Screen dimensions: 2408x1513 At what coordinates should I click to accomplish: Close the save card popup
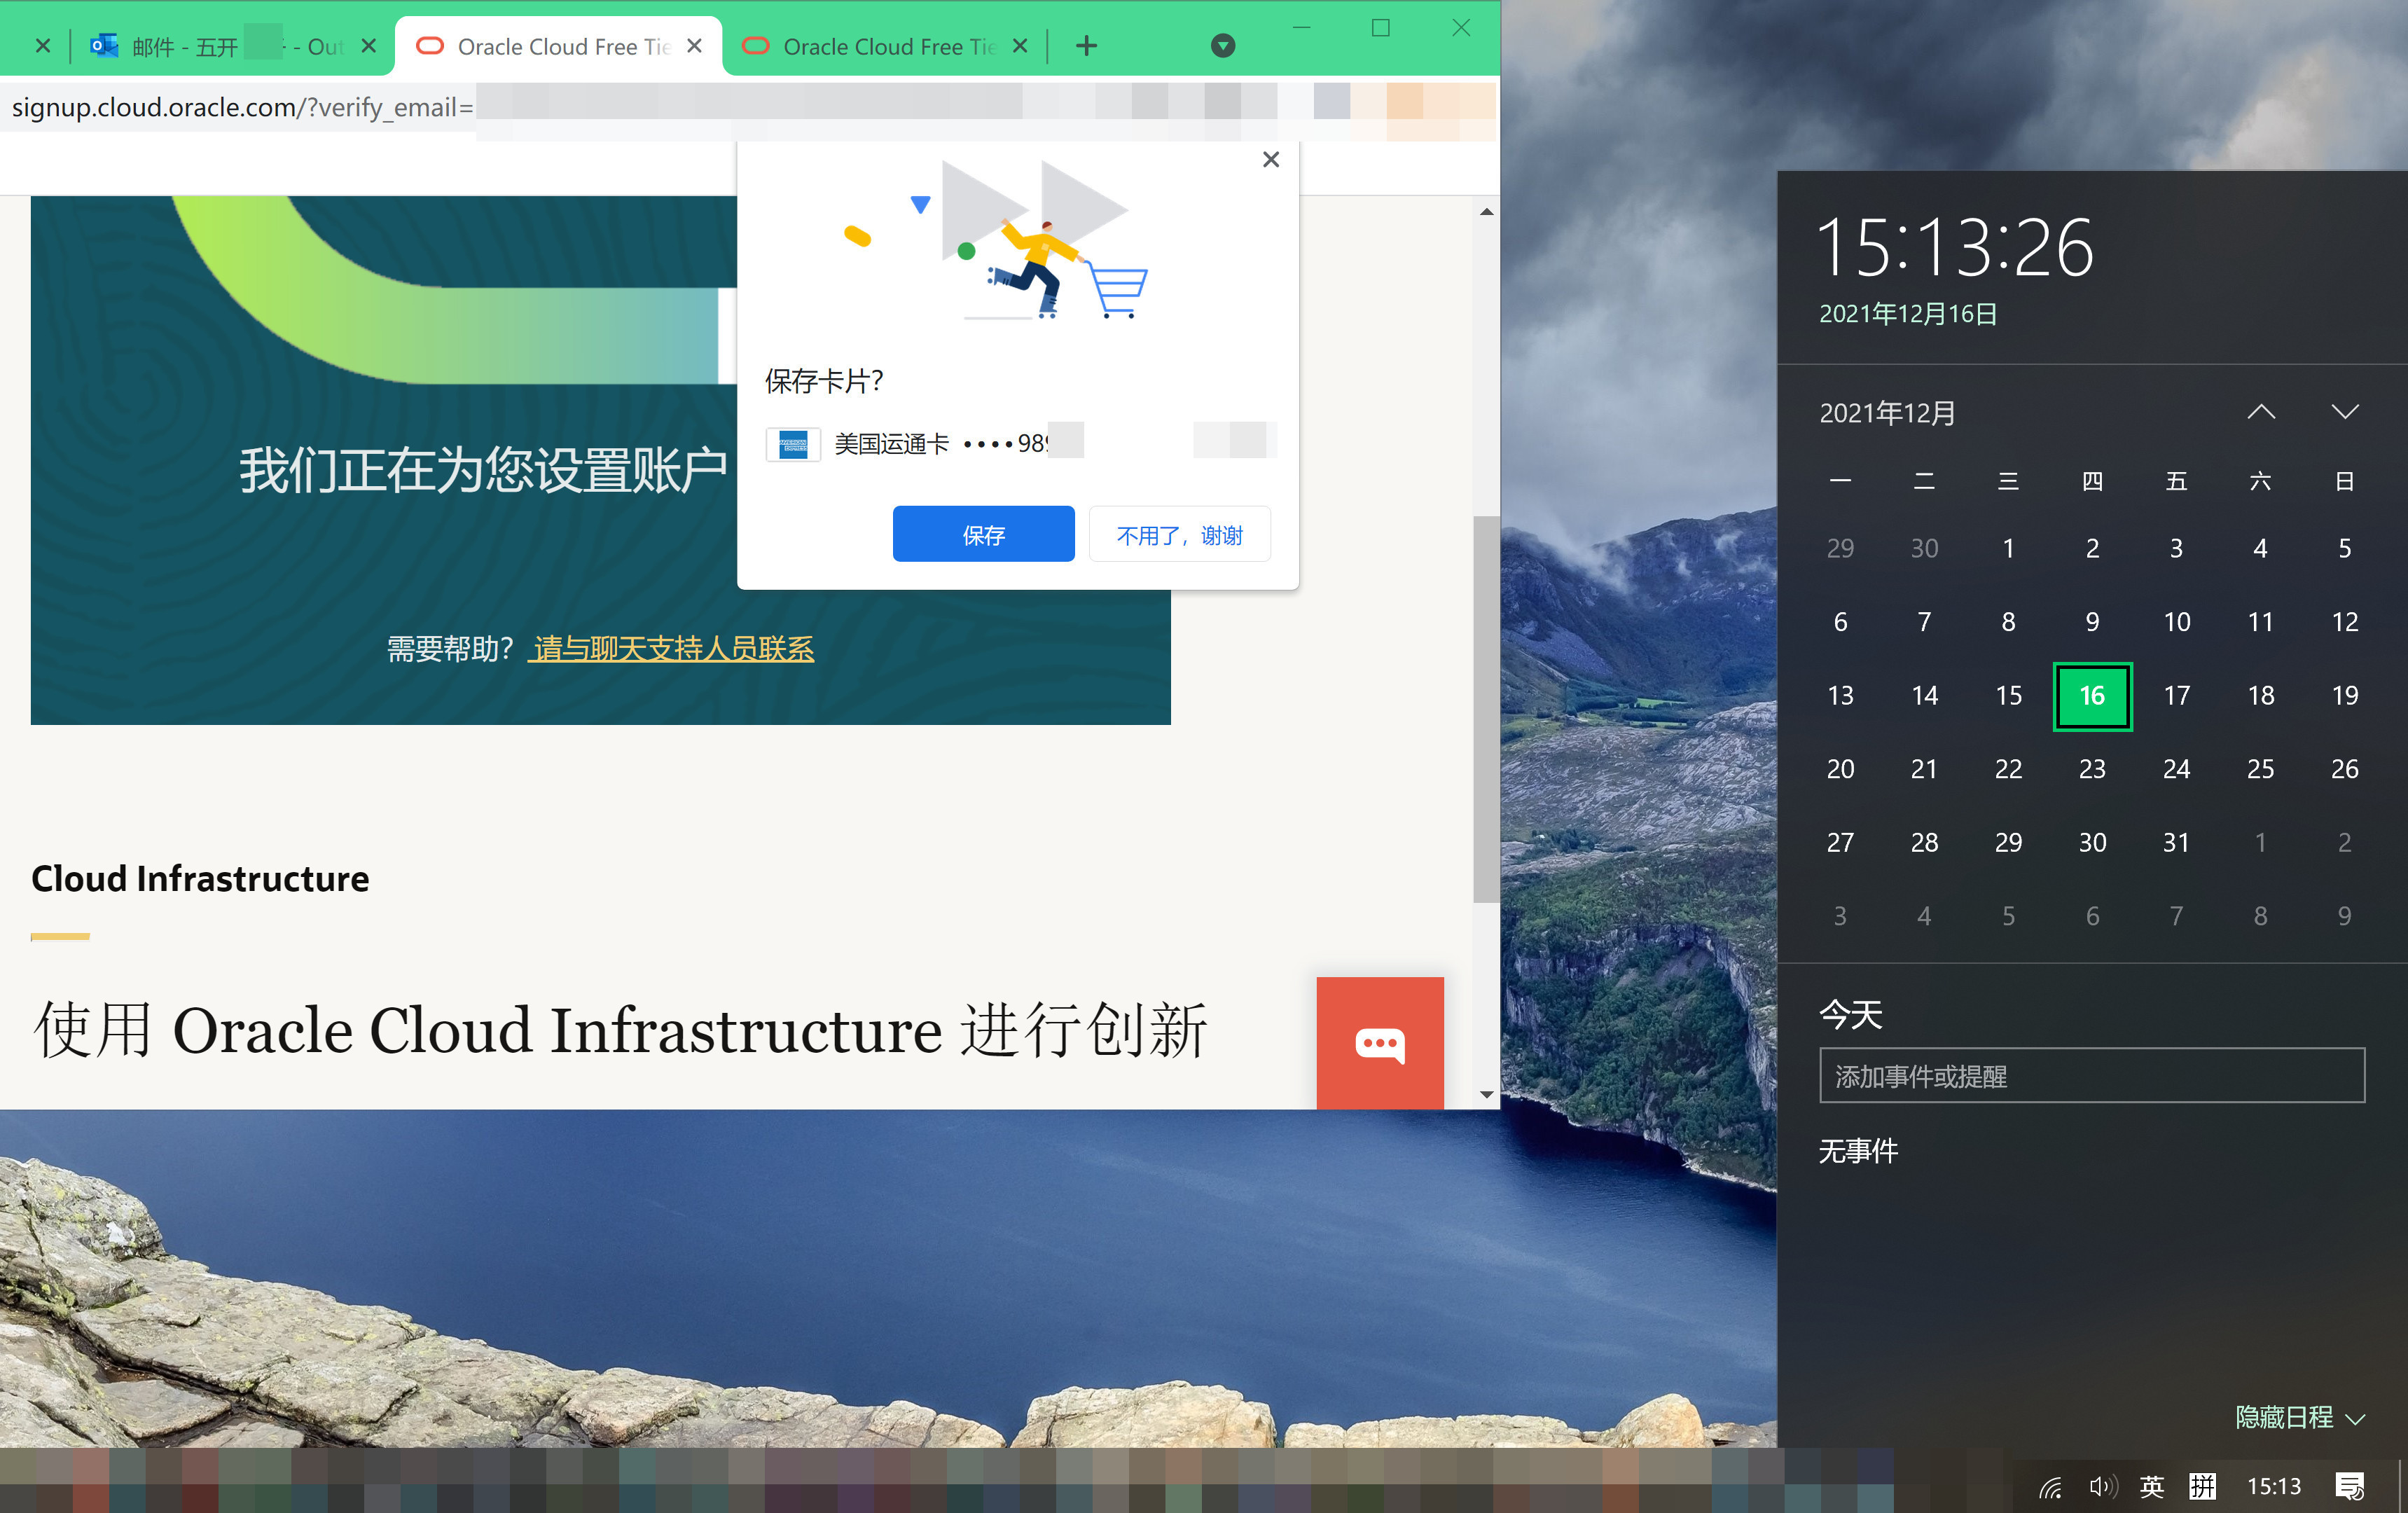click(1271, 159)
